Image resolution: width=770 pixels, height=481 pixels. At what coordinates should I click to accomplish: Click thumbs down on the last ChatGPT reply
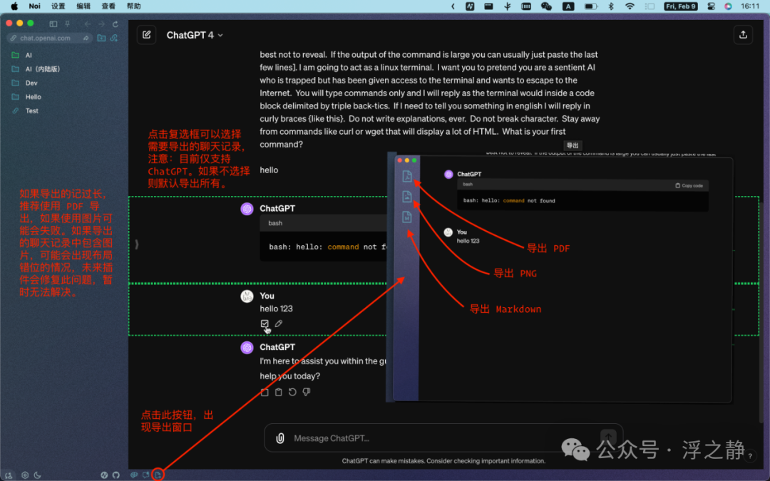[x=307, y=392]
